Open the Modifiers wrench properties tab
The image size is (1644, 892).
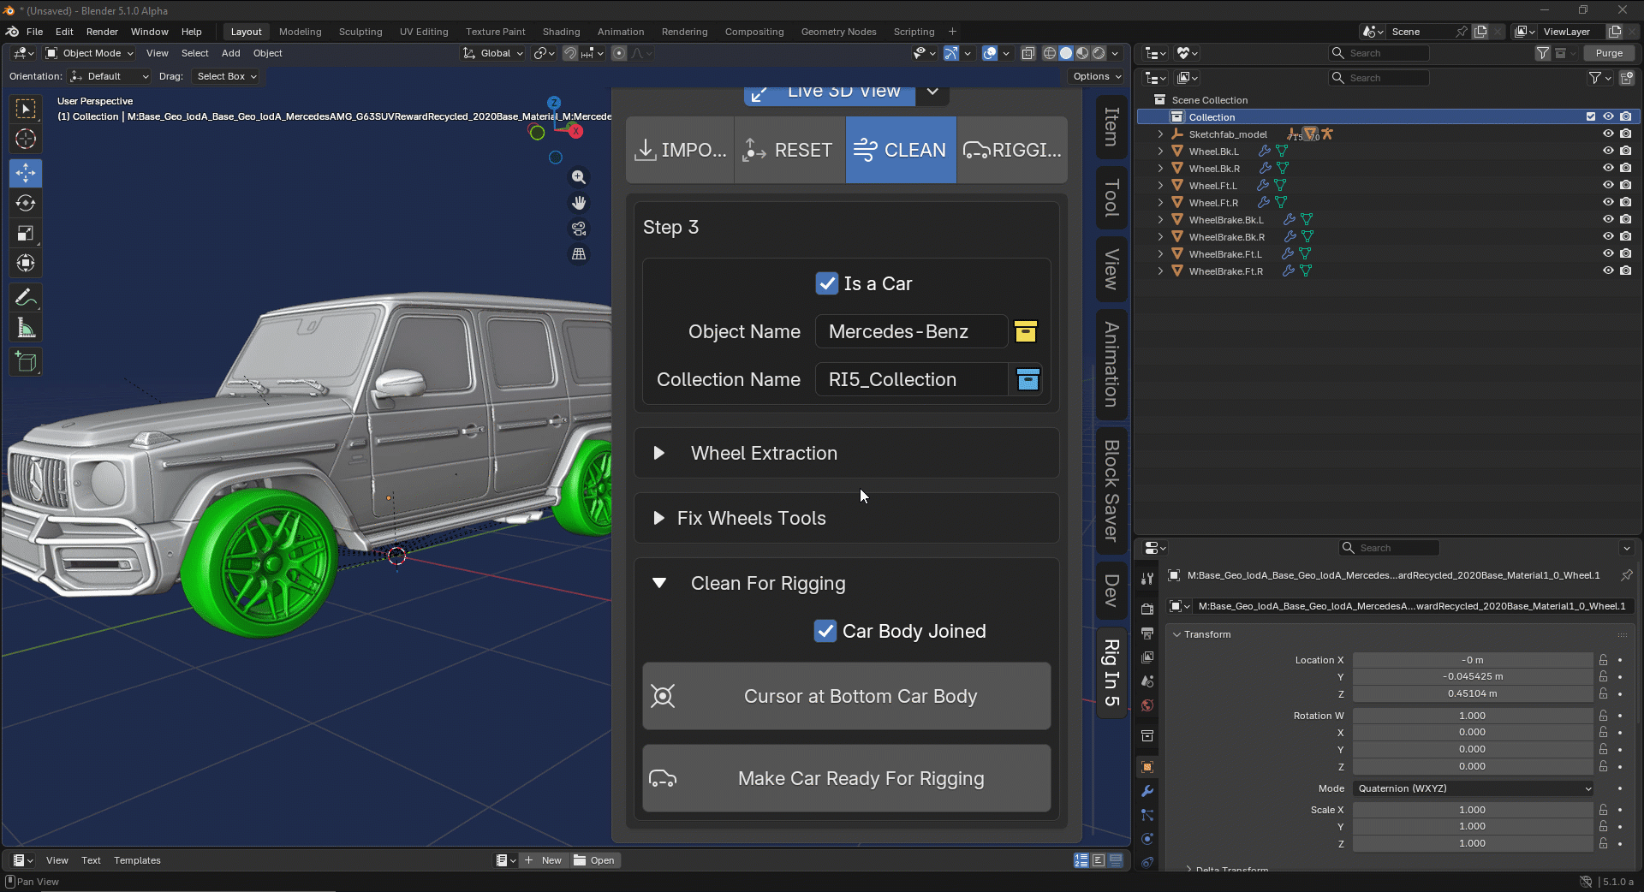point(1147,791)
